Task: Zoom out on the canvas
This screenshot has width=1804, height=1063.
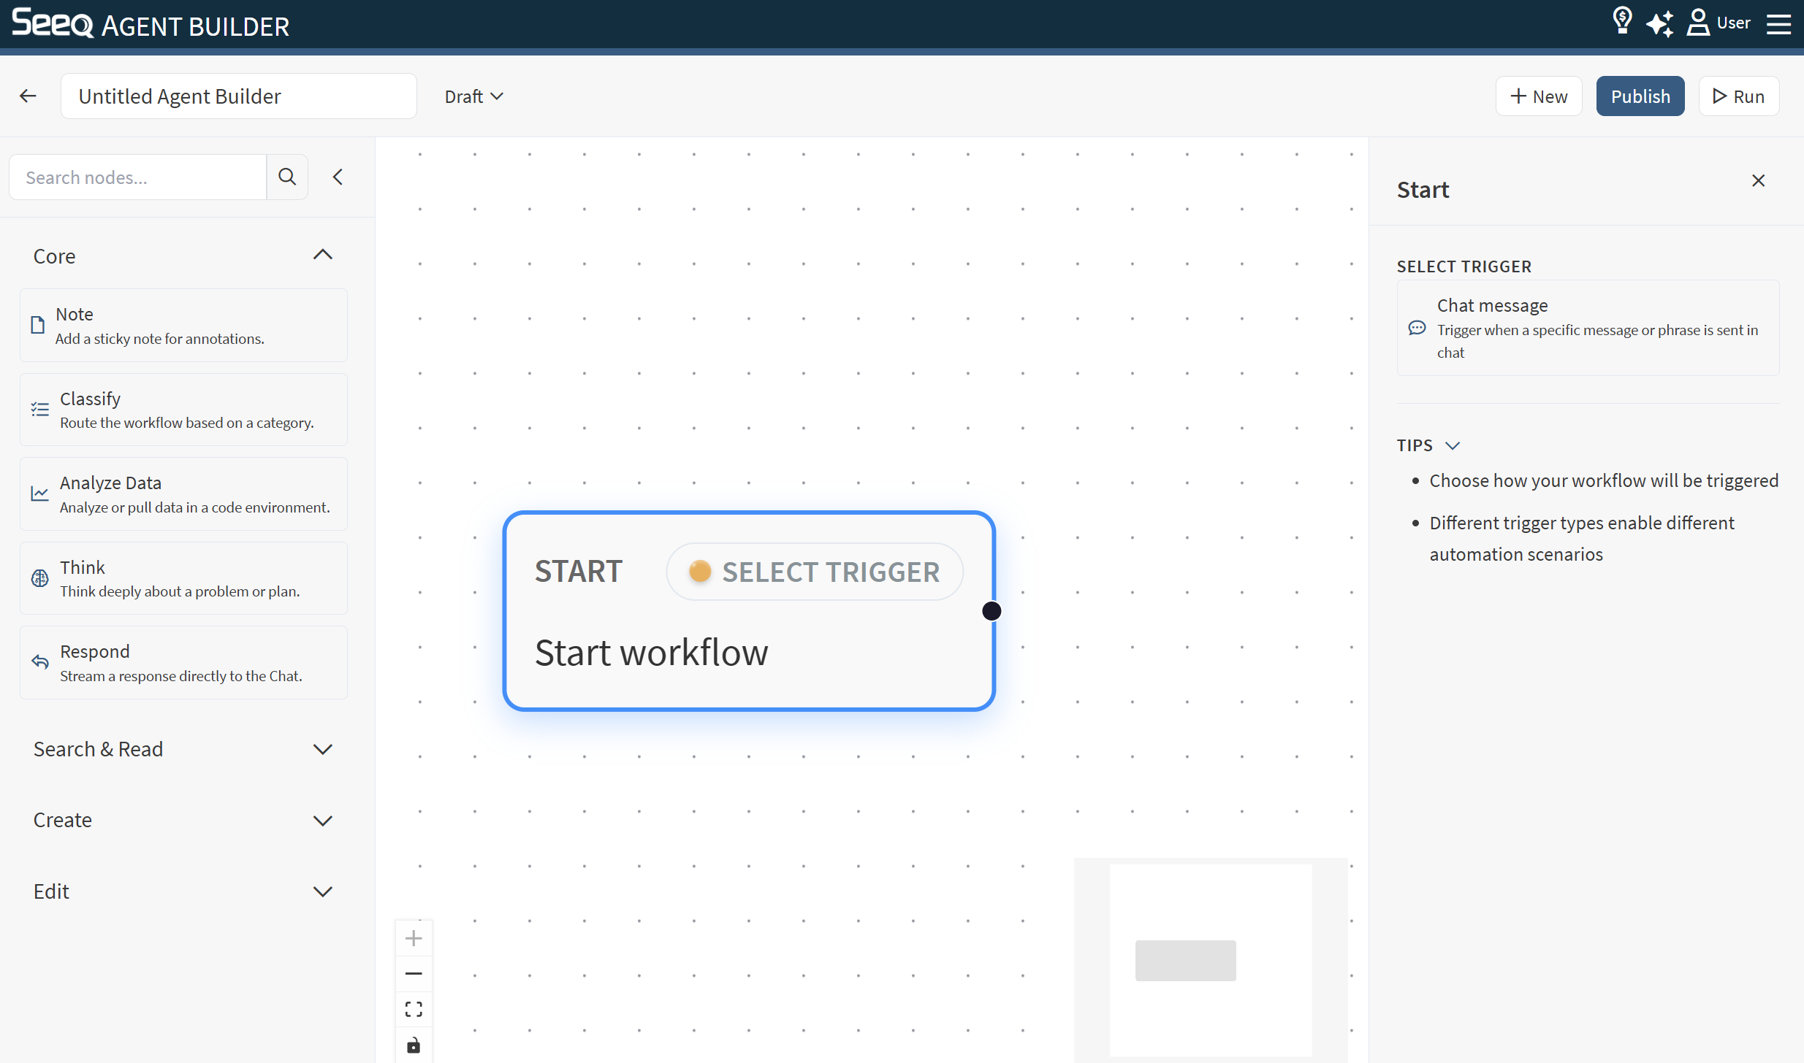Action: click(x=414, y=973)
